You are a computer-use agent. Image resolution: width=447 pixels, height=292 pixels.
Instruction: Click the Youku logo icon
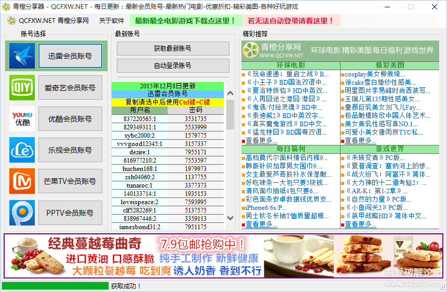22,119
